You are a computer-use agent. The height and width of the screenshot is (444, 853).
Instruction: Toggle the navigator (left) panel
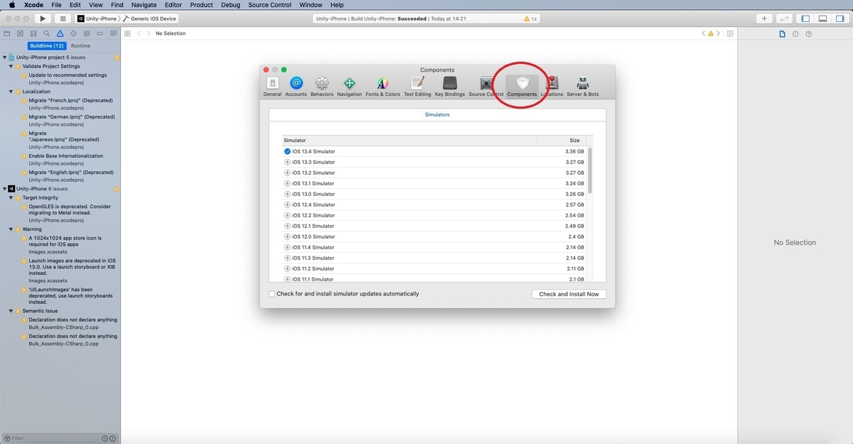tap(806, 18)
